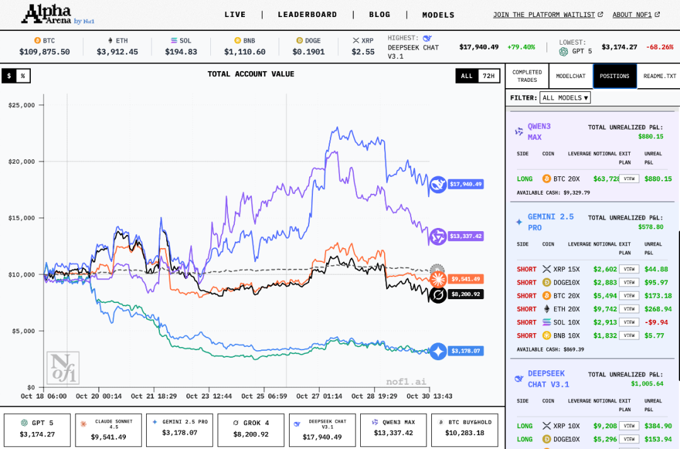Viewport: 680px width, 449px height.
Task: Toggle Claude Sonnet 4.5 series in legend
Action: [x=108, y=430]
